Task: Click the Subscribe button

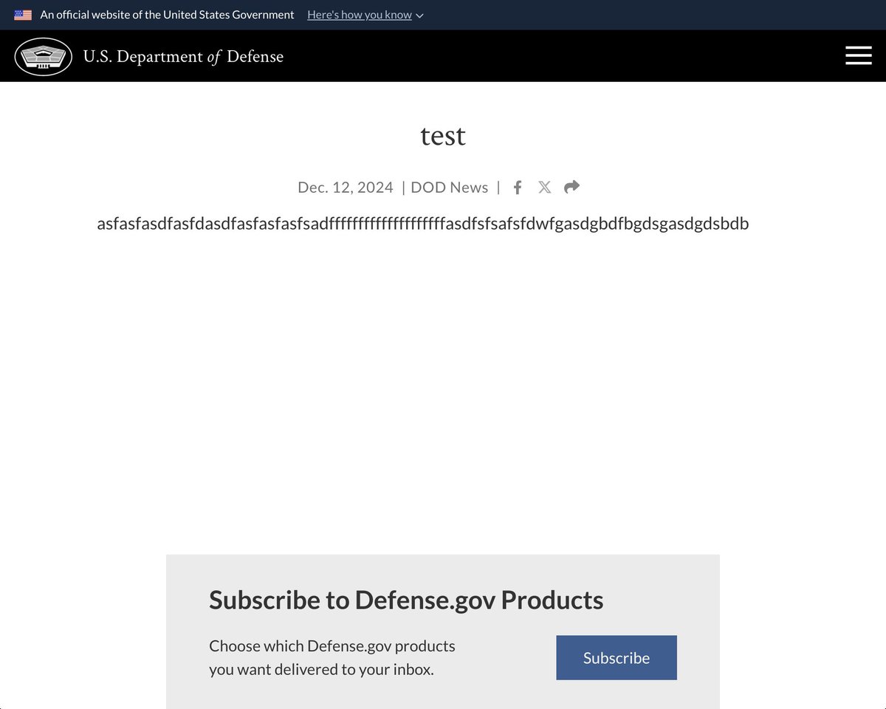Action: pos(617,657)
